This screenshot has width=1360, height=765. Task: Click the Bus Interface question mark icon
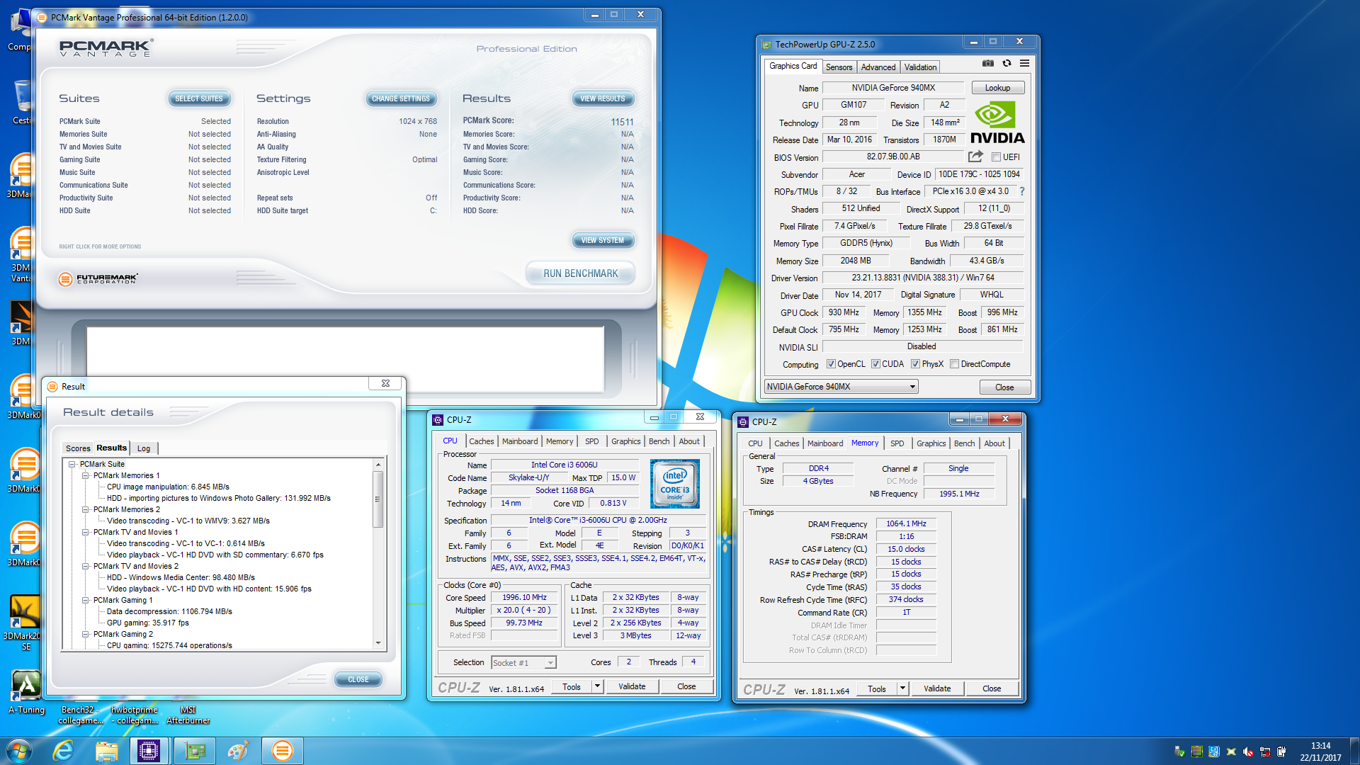click(x=1022, y=191)
